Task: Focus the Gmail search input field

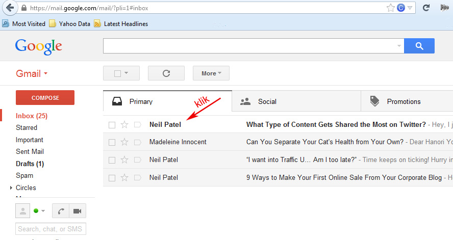Action: (x=250, y=46)
